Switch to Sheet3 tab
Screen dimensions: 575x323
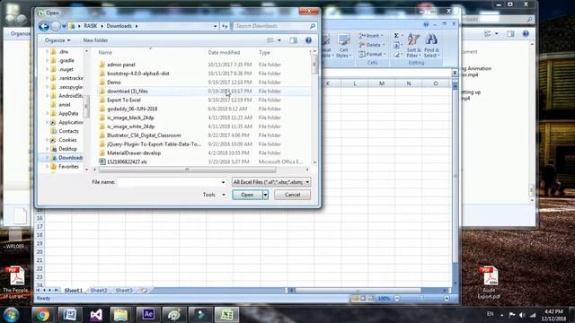[x=124, y=291]
